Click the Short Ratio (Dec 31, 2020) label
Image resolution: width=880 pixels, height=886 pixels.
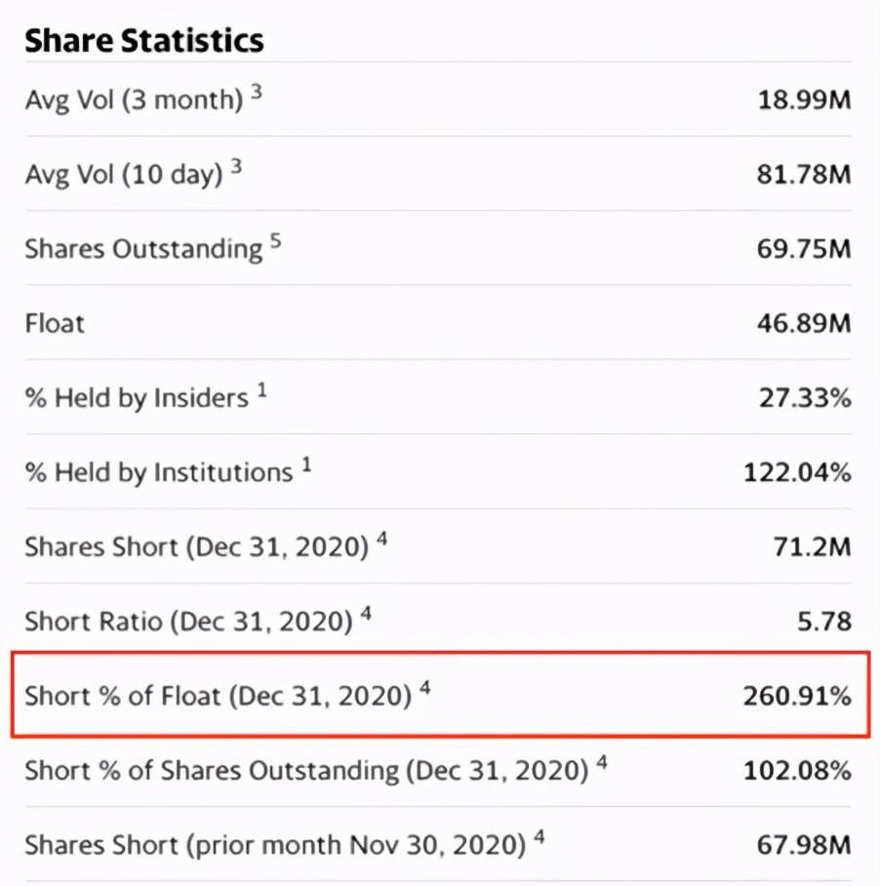[x=188, y=622]
